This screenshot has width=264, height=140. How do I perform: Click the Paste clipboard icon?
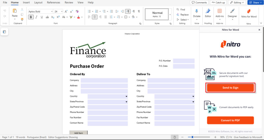pyautogui.click(x=15, y=11)
